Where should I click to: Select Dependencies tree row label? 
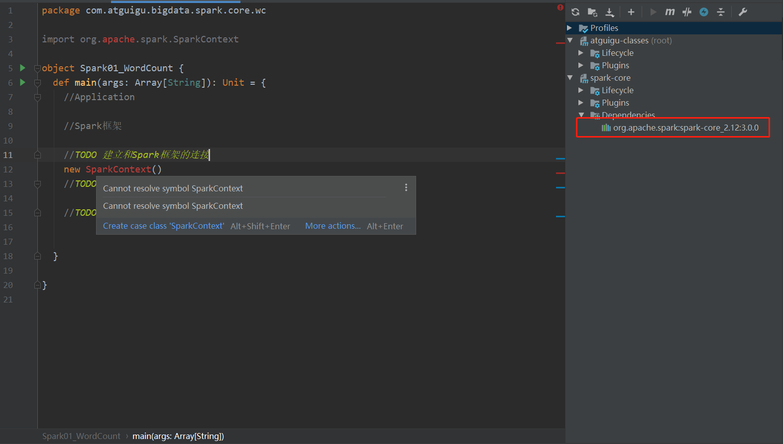(x=628, y=115)
